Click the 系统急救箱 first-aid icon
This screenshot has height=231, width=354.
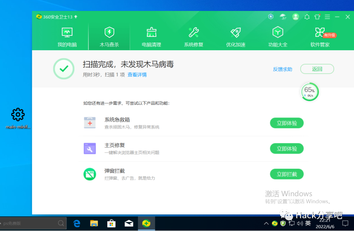pos(90,123)
